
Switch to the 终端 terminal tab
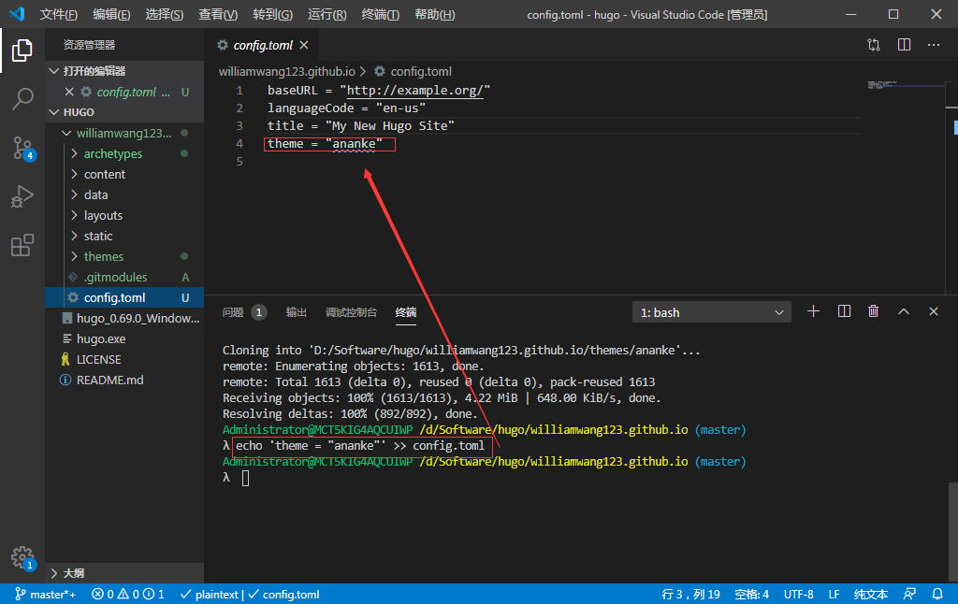point(406,312)
